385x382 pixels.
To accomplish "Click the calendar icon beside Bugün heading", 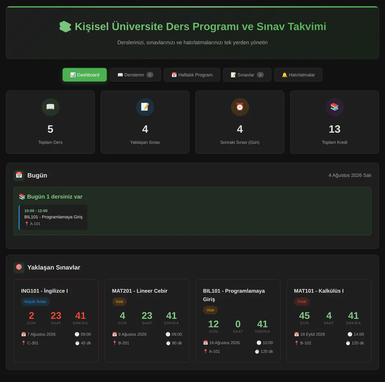I will click(x=19, y=175).
